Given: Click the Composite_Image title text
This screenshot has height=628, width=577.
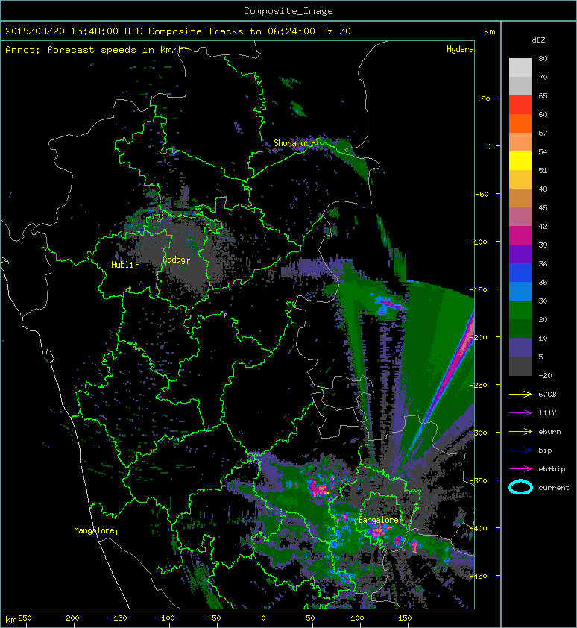Looking at the screenshot, I should click(x=288, y=11).
